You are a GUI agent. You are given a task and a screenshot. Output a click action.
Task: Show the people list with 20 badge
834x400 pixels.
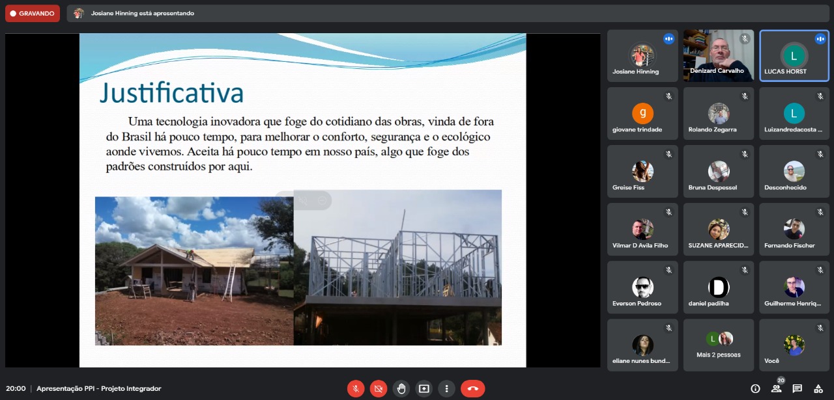(x=776, y=388)
